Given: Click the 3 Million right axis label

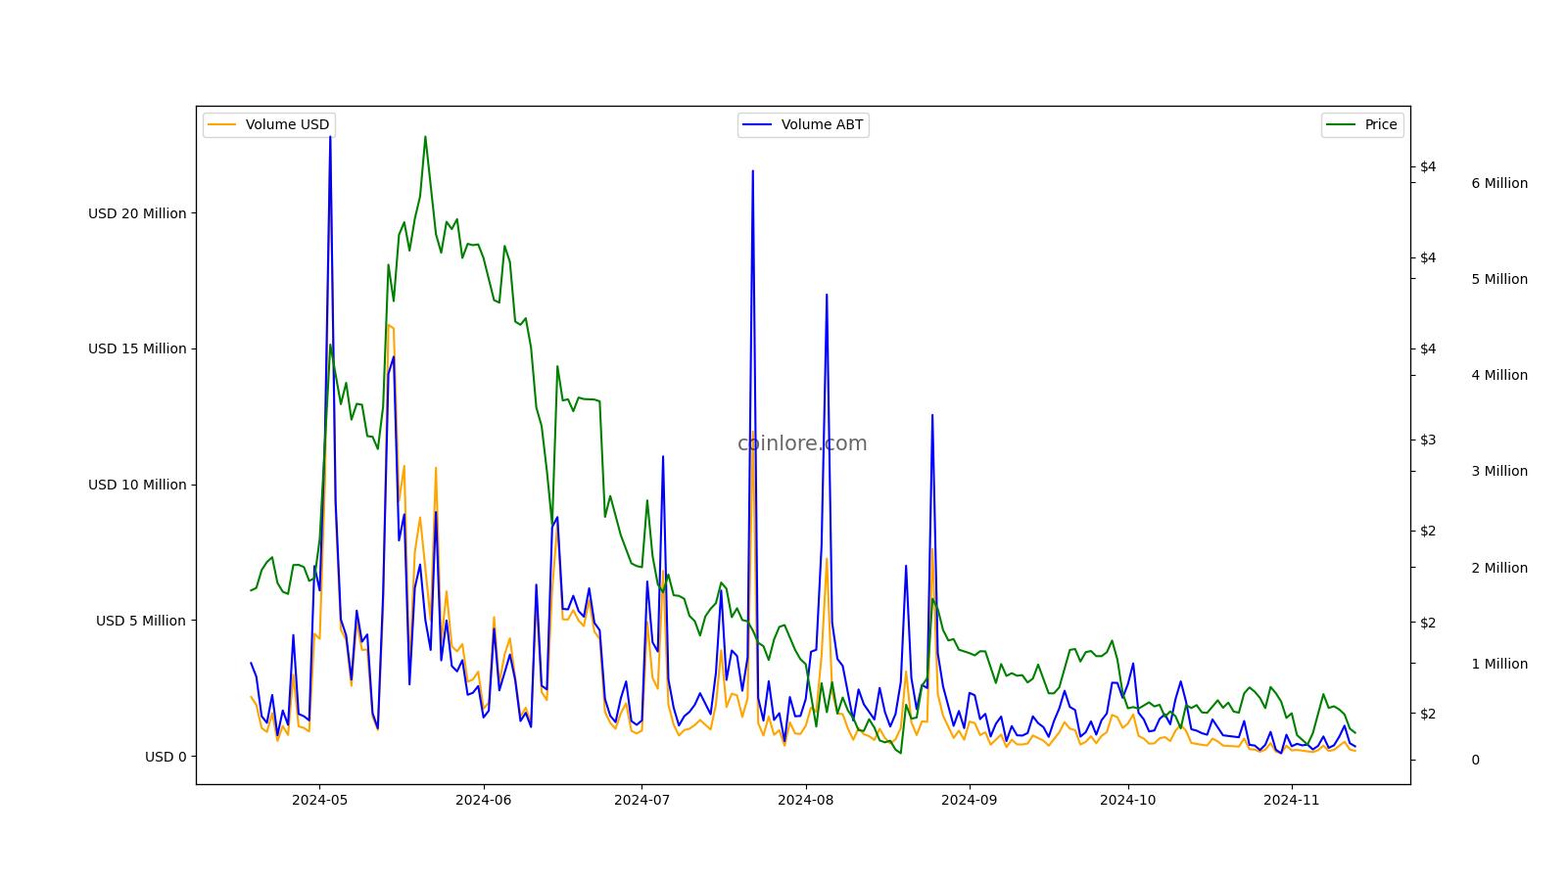Looking at the screenshot, I should (1499, 471).
